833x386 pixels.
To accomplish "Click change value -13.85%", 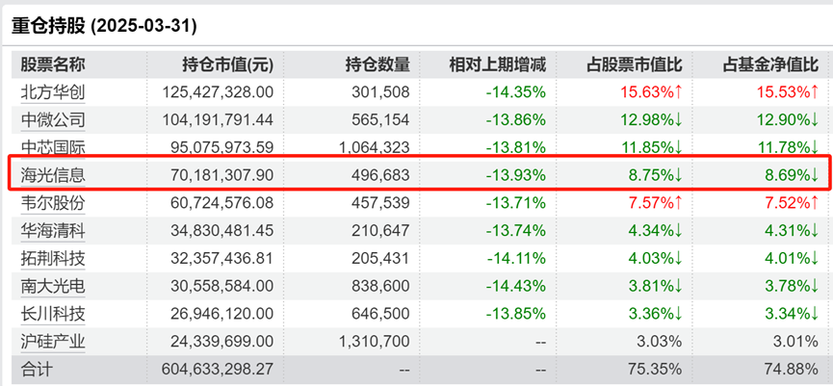I will tap(516, 314).
